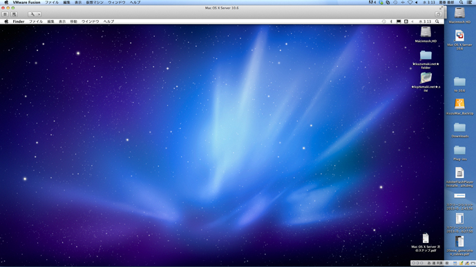
Task: Expand the arrow beside the wrench button
Action: [39, 14]
